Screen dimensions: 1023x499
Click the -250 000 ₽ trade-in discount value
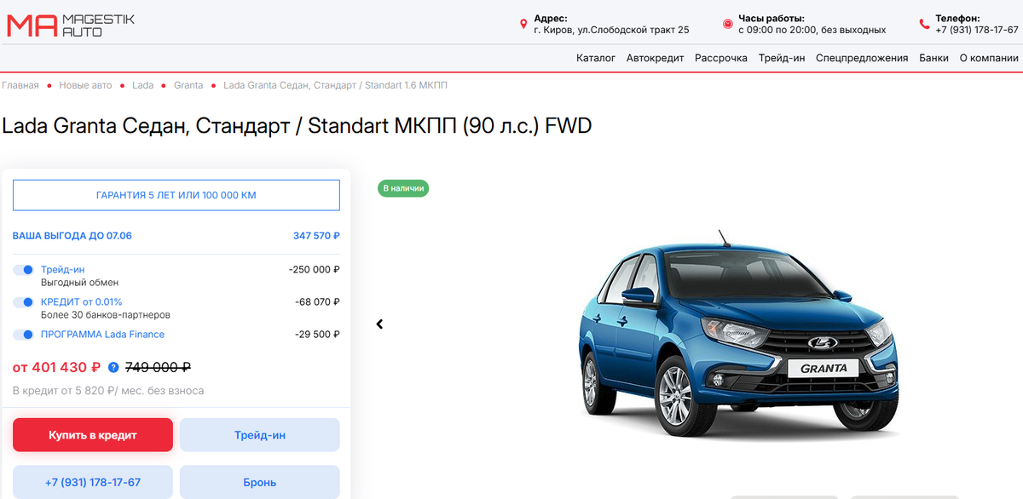[315, 270]
